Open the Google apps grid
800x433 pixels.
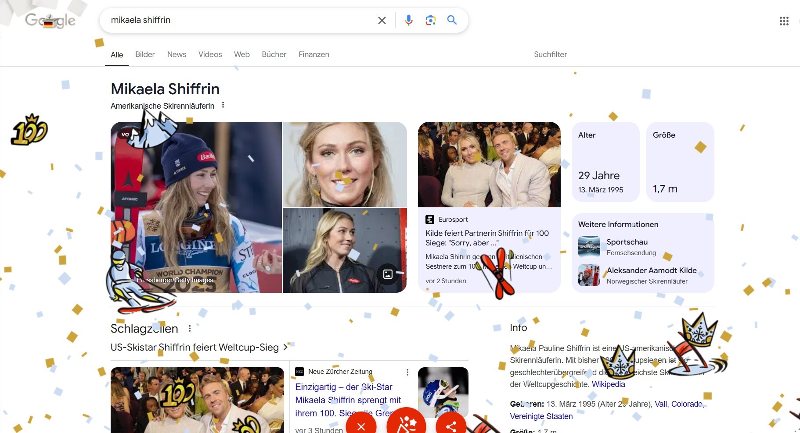tap(784, 21)
